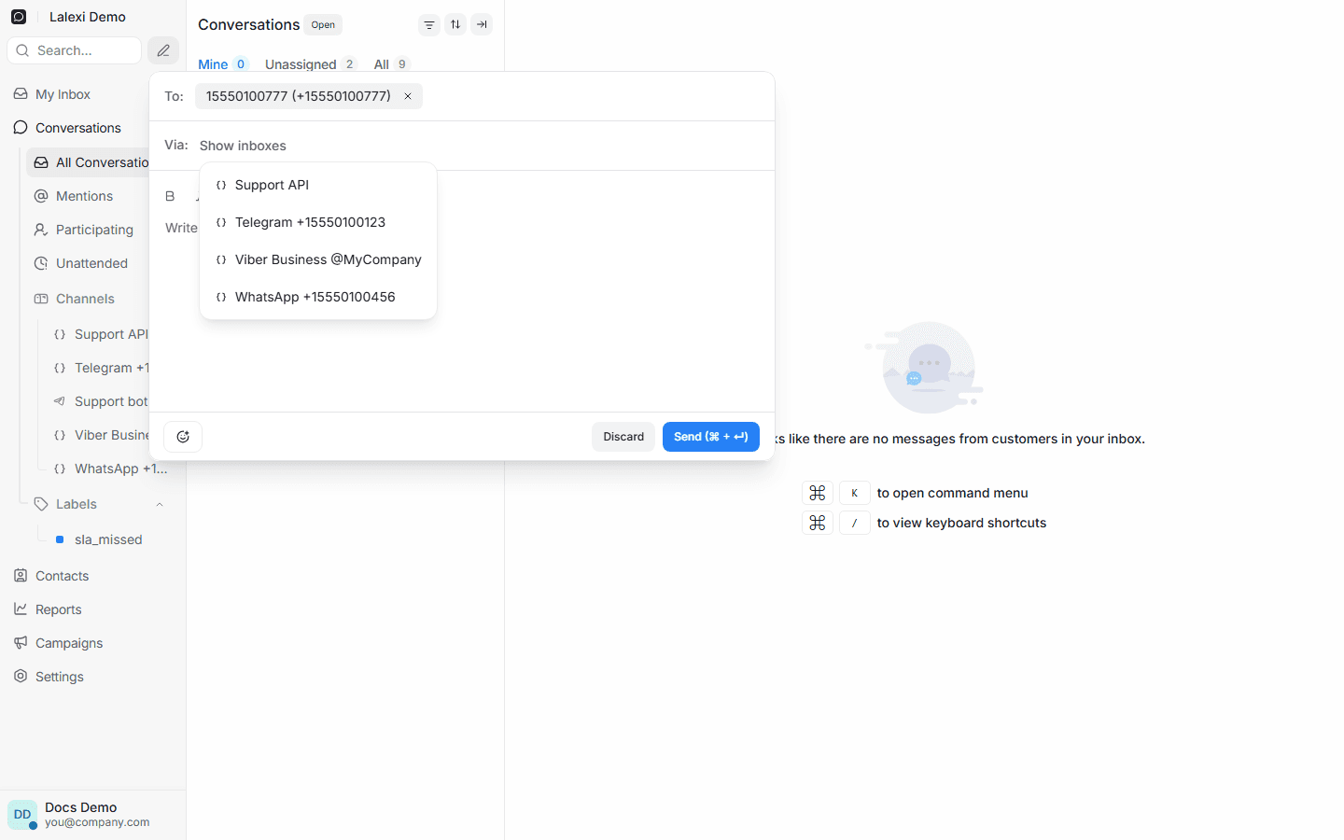Click the Lalexi Demo account name
Screen dimensions: 1344x840
pos(88,17)
